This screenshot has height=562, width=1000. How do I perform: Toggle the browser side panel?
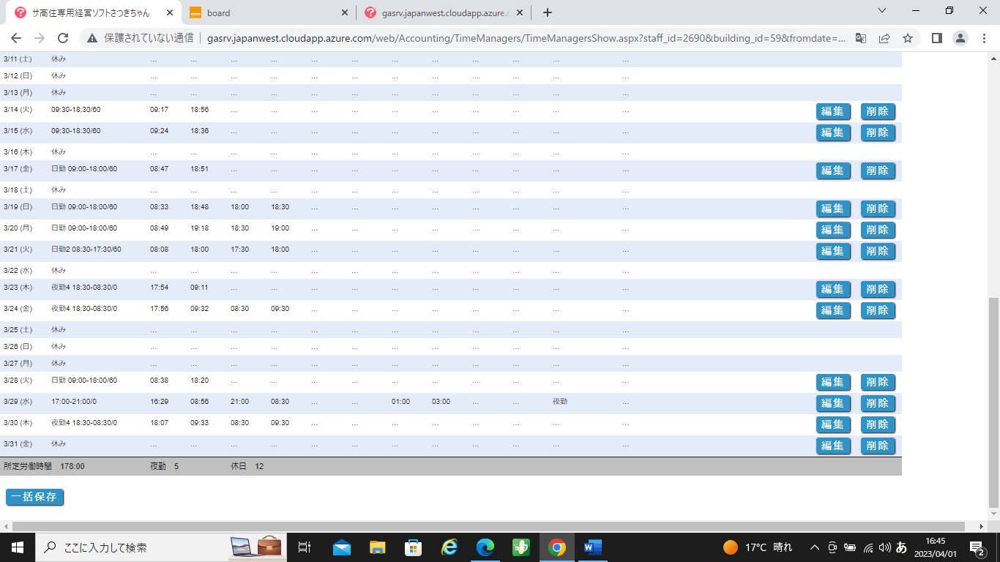click(x=936, y=38)
